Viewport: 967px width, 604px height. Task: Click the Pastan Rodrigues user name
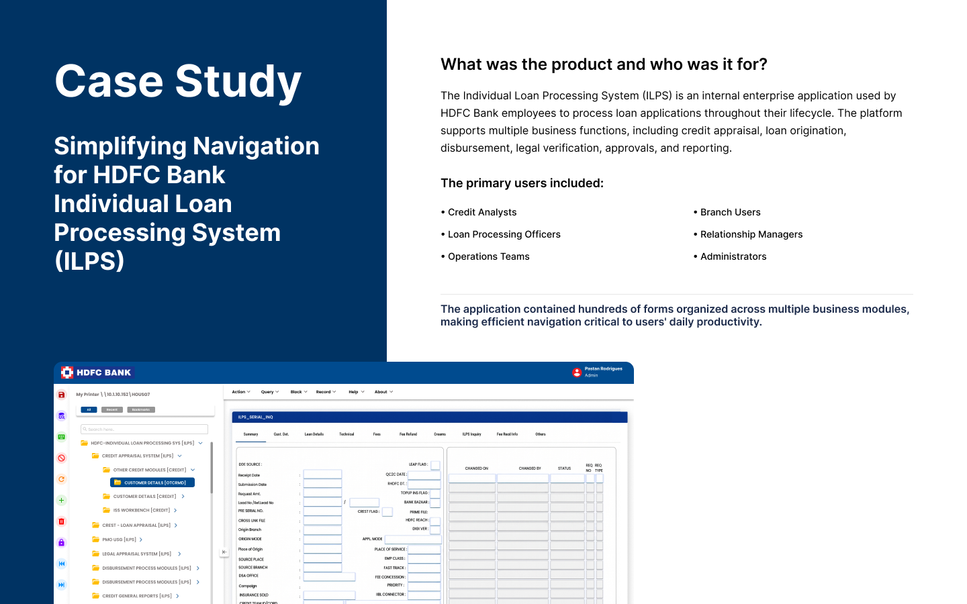click(603, 368)
